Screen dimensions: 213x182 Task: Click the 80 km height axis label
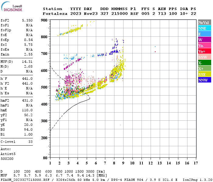tap(45, 158)
